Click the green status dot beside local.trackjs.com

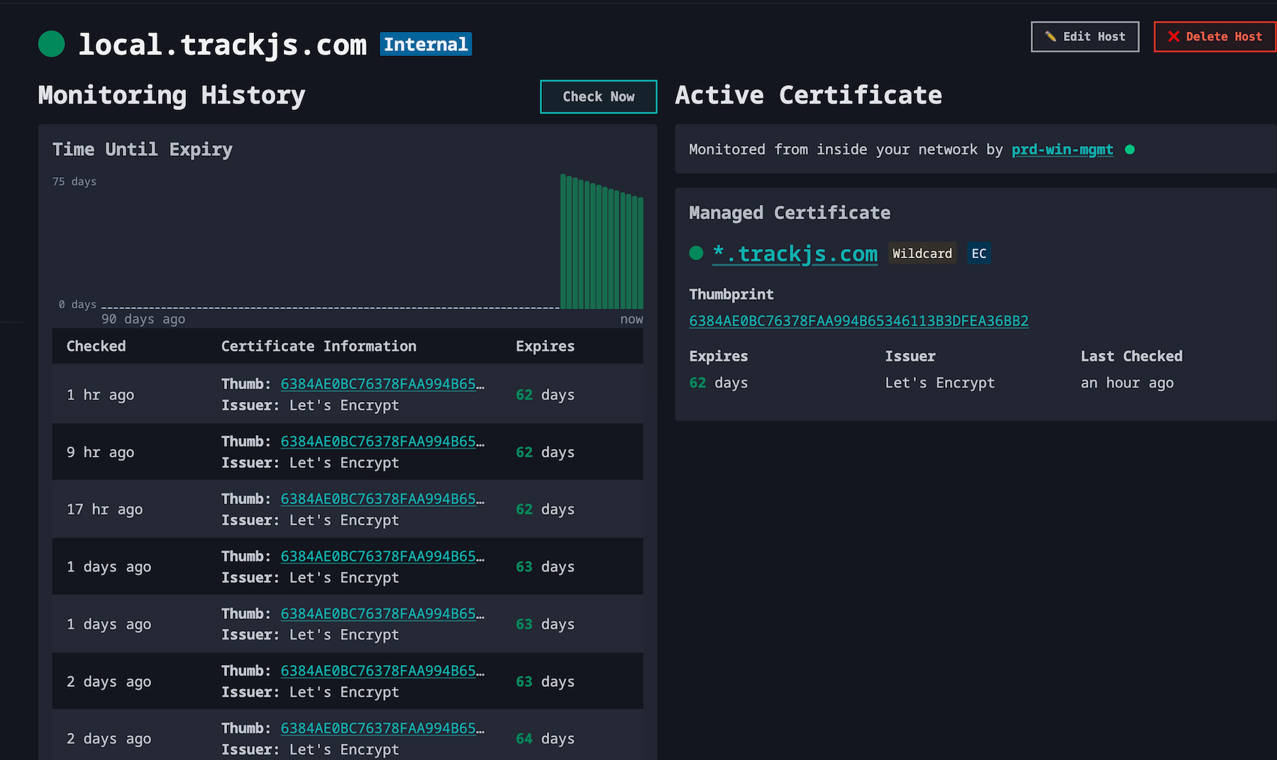pyautogui.click(x=51, y=44)
